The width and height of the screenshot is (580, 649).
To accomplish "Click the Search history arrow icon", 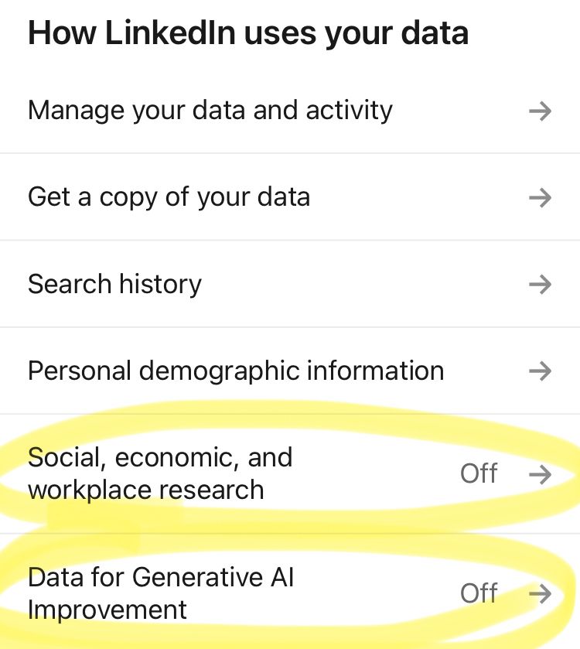I will click(541, 285).
